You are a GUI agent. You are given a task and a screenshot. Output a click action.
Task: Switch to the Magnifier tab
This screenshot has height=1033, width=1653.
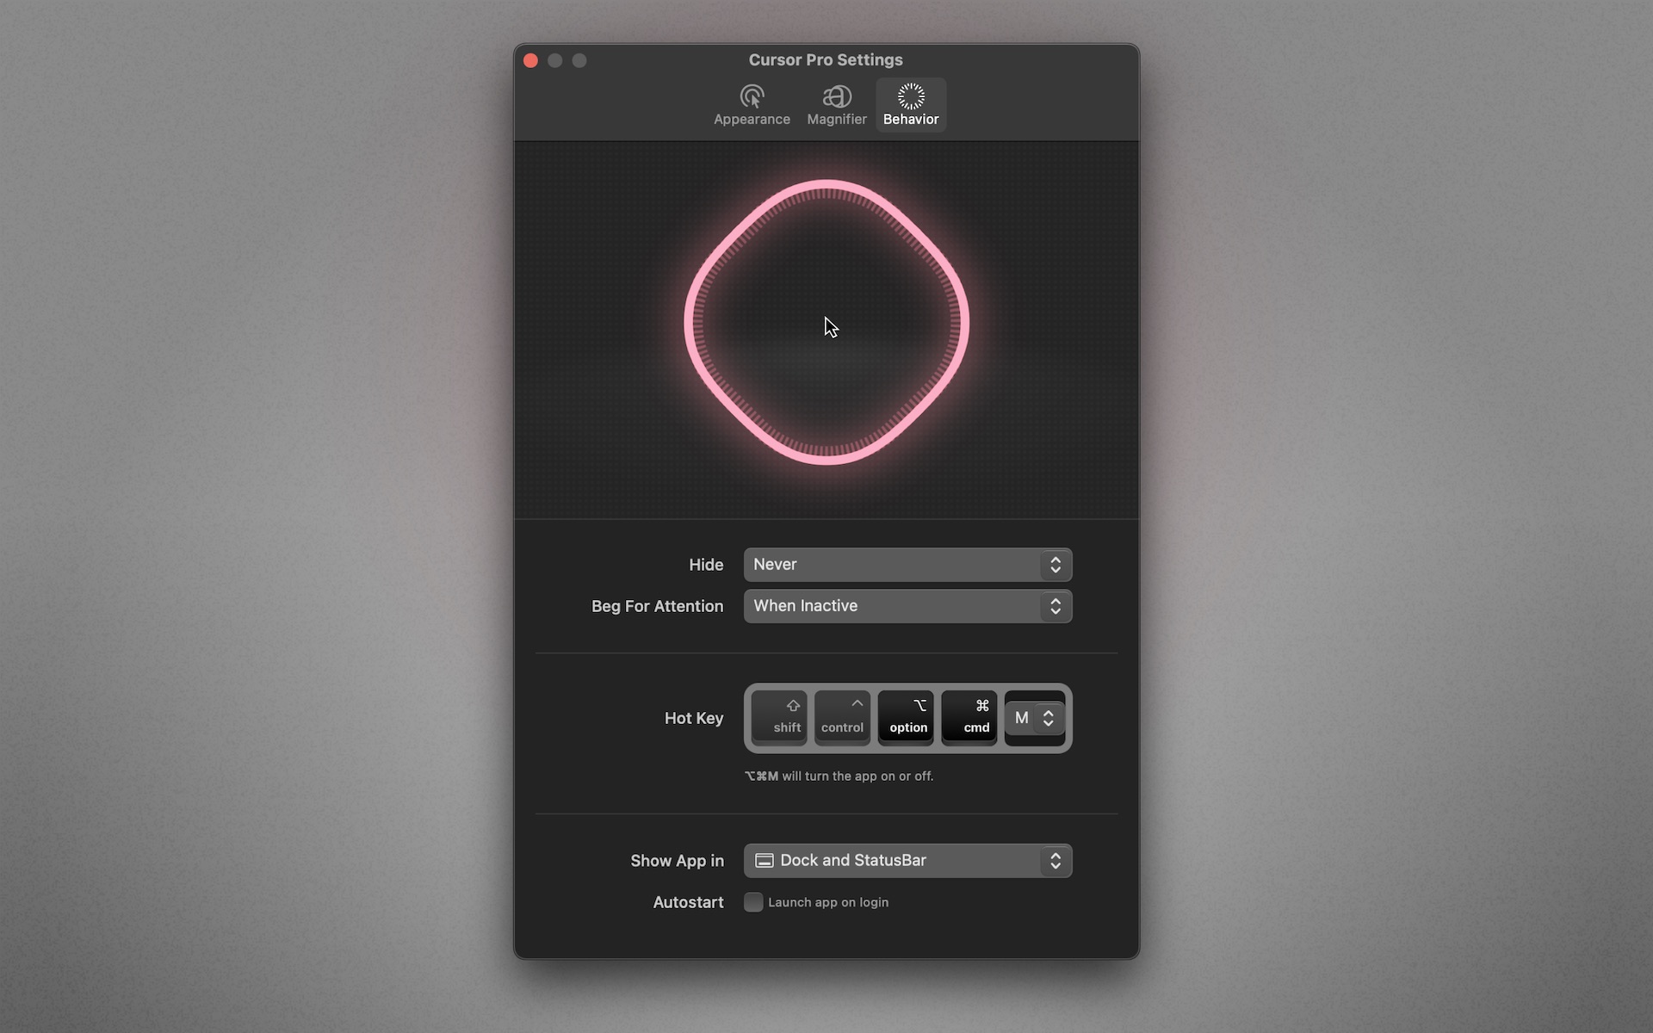click(836, 118)
